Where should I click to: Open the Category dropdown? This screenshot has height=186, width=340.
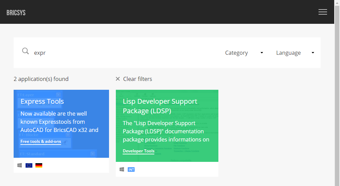tap(244, 53)
